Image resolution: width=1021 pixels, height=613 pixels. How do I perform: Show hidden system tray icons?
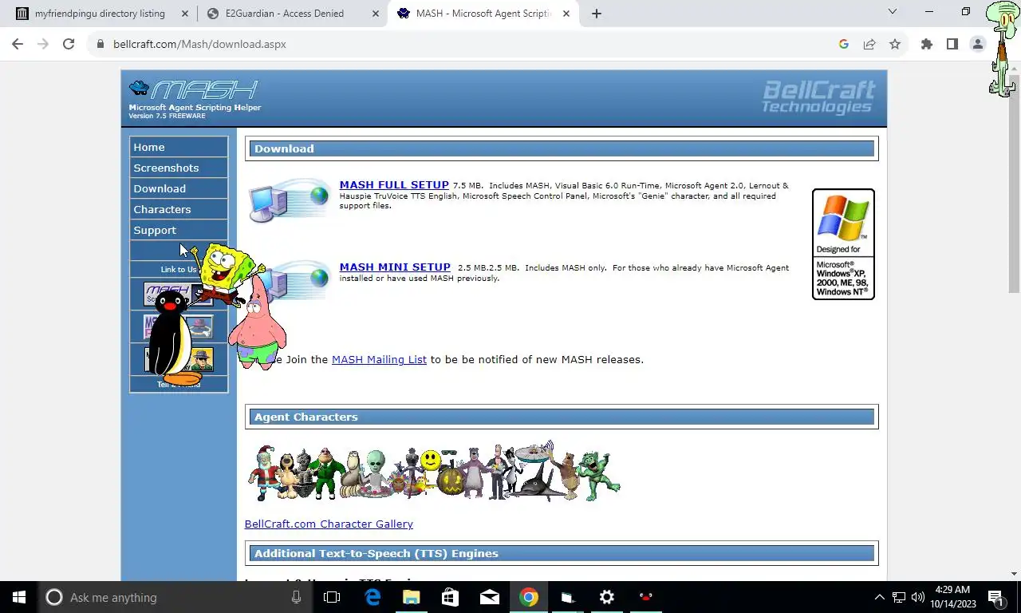[x=880, y=597]
